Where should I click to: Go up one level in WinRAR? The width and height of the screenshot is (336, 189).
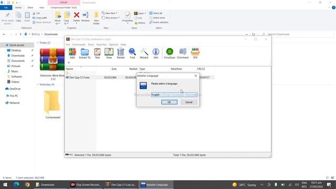click(x=69, y=63)
